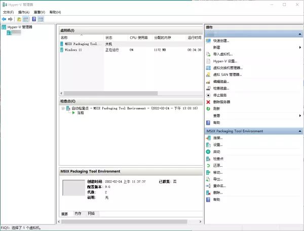The width and height of the screenshot is (304, 231).
Task: Click the VM list horizontal scrollbar thumb
Action: tap(110, 93)
